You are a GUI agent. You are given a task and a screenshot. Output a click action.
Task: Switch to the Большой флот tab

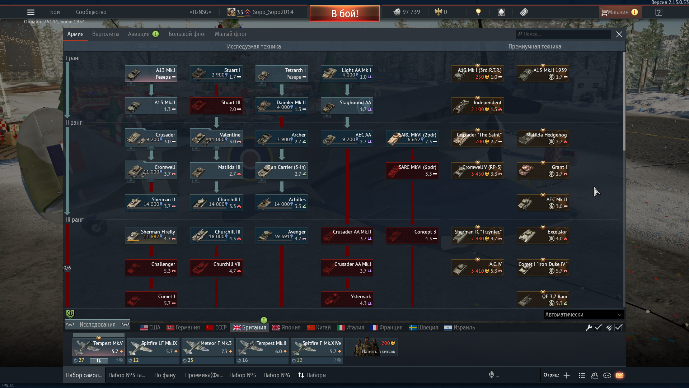[x=187, y=34]
